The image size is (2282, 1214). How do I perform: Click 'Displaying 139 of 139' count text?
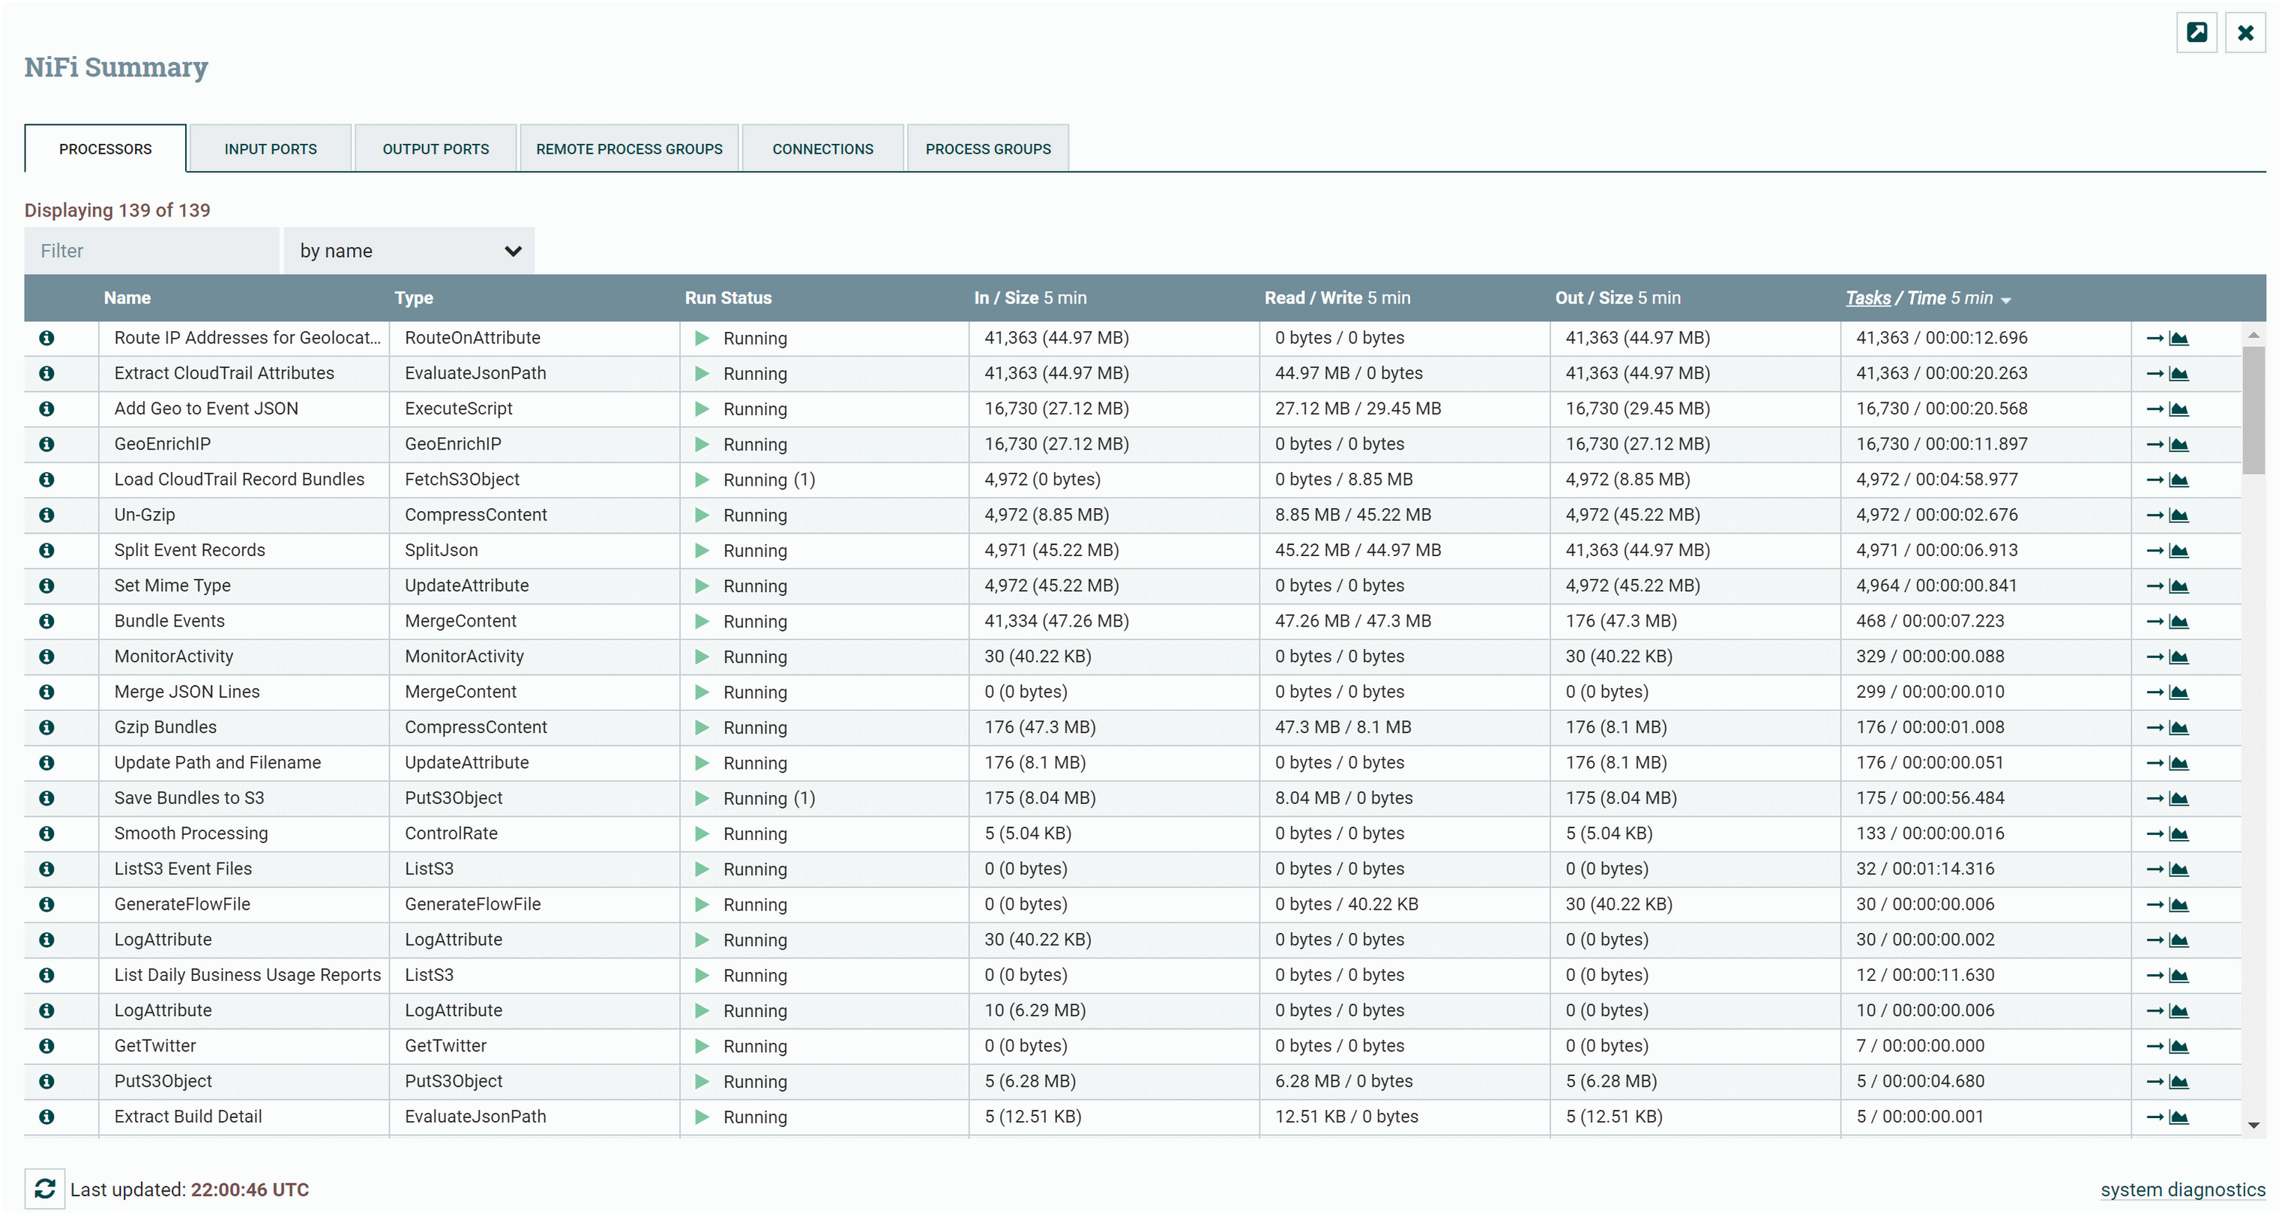[117, 210]
